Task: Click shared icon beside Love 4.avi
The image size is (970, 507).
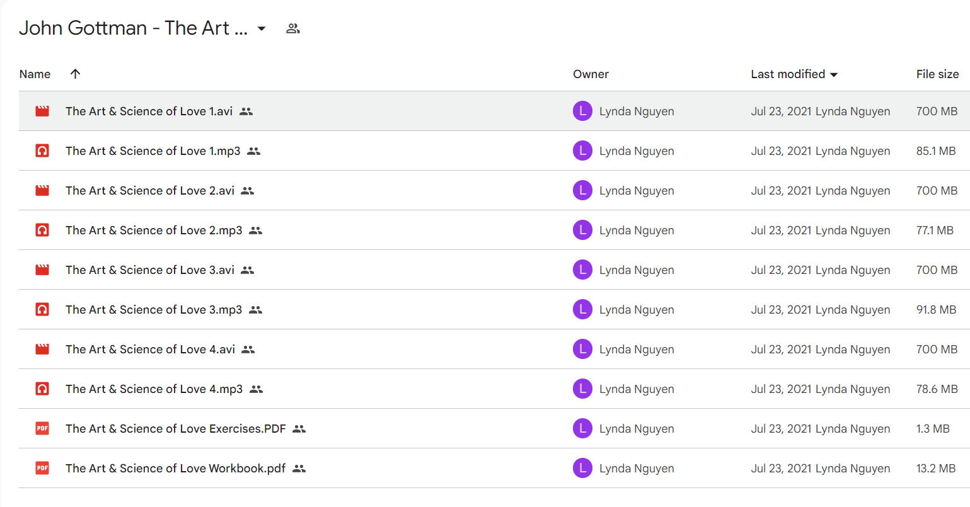Action: tap(248, 350)
